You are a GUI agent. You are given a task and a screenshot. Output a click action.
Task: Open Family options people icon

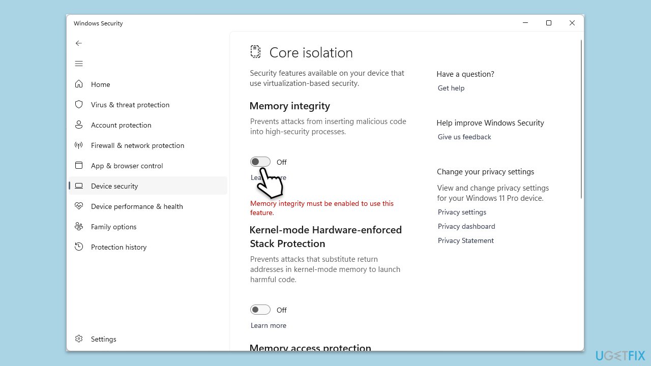pos(79,227)
